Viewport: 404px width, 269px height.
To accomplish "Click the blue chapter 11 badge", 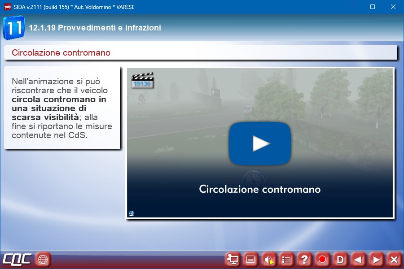I will [x=13, y=28].
